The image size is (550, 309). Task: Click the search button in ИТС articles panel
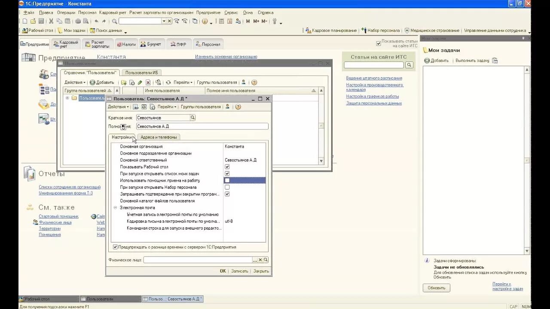coord(409,65)
